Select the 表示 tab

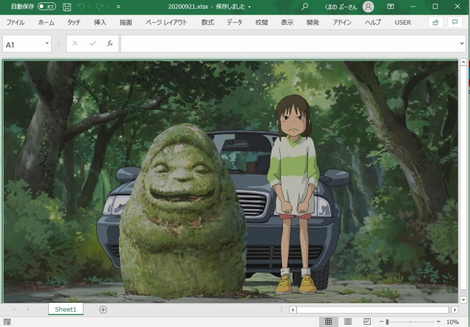click(287, 22)
